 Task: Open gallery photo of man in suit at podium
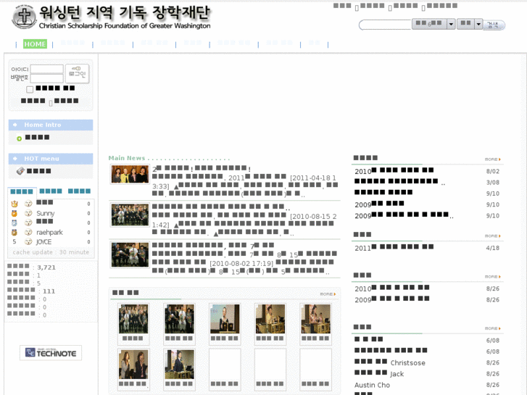pos(179,365)
